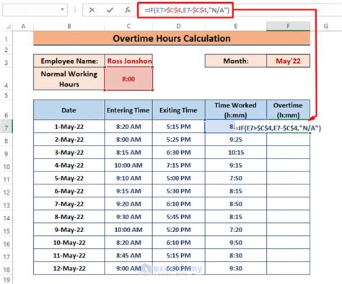Screen dimensions: 342x284
Task: Select the 5:15 PM cell for 1-May-22
Action: [x=179, y=126]
